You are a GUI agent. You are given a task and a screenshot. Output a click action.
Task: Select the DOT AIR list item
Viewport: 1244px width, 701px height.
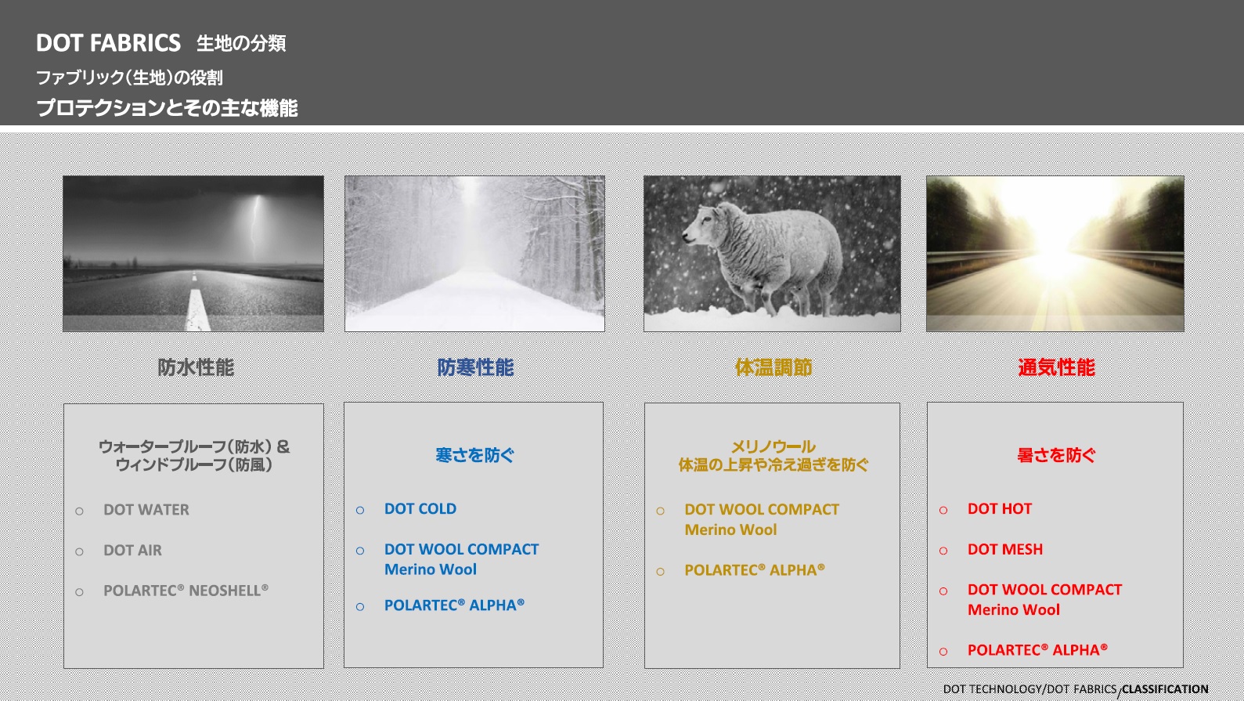click(x=132, y=551)
